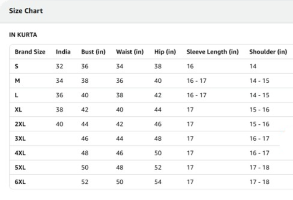
Task: Select the M brand size row label
Action: [17, 81]
